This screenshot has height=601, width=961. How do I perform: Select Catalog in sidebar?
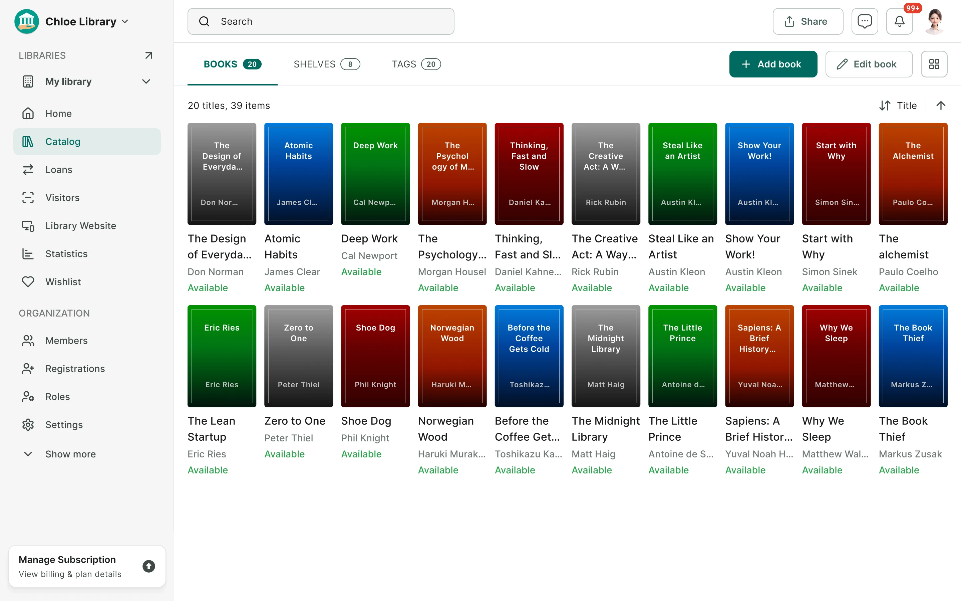tap(87, 142)
